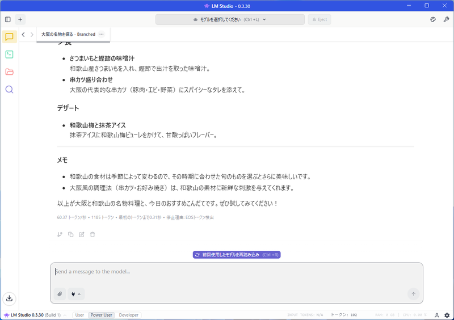Maximize the LM Studio window

click(x=427, y=6)
